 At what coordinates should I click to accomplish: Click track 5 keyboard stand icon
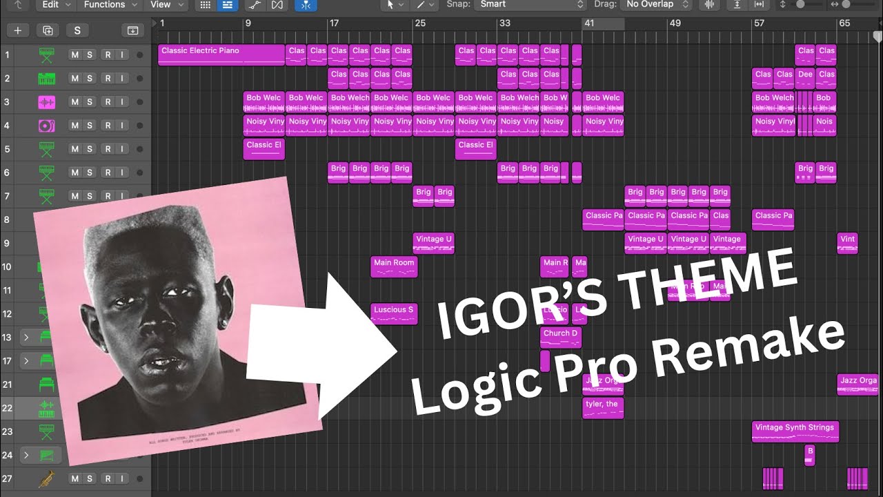pyautogui.click(x=46, y=149)
